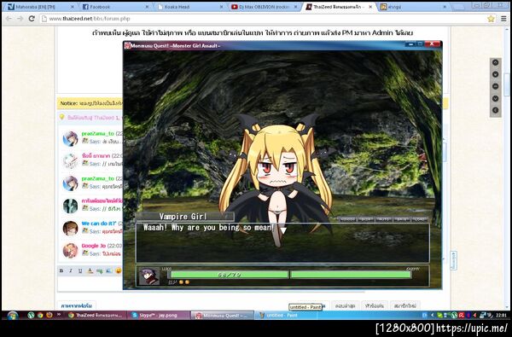Image resolution: width=512 pixels, height=337 pixels.
Task: Reload the page with Chrome's refresh icon
Action: pos(32,19)
